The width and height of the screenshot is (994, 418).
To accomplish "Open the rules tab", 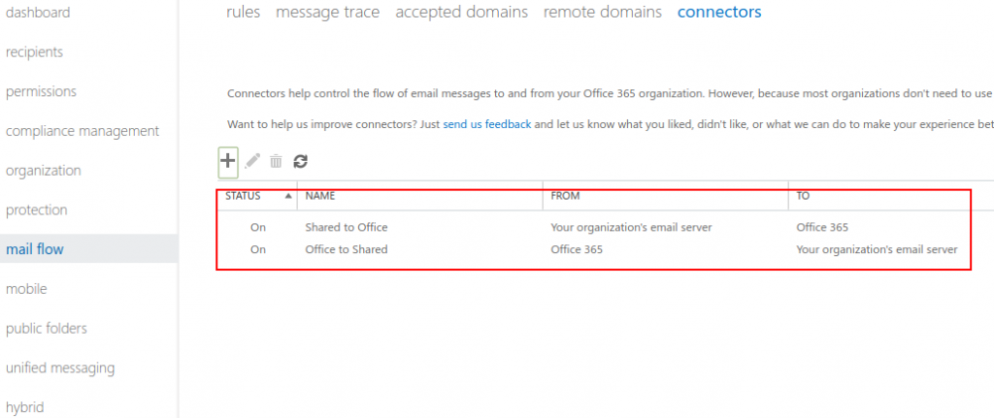I will [243, 13].
